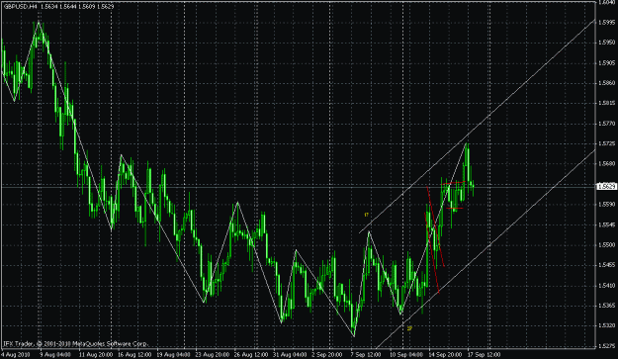
Task: Click the 23 Aug 20:00 time label
Action: (x=213, y=354)
